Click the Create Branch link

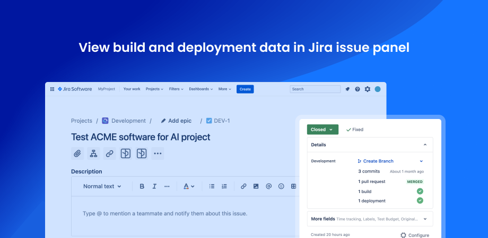[x=378, y=161]
